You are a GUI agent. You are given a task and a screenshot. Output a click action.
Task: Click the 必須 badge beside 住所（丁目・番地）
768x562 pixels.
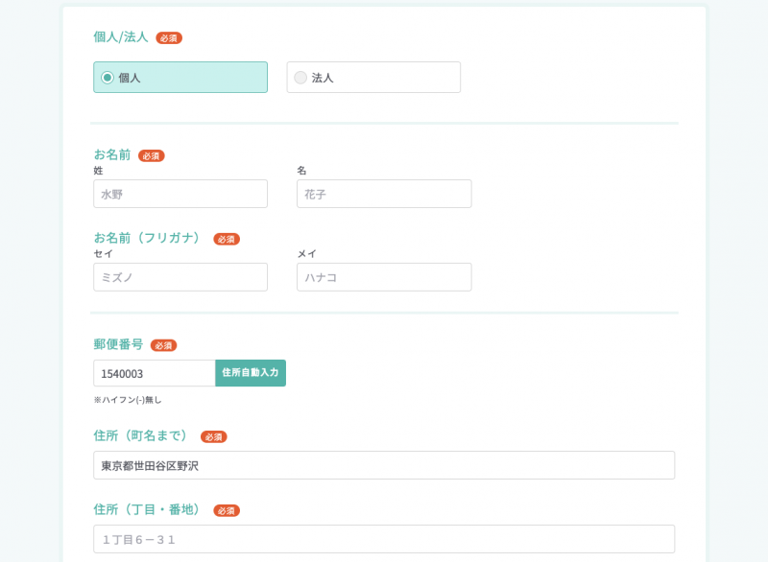pos(227,511)
